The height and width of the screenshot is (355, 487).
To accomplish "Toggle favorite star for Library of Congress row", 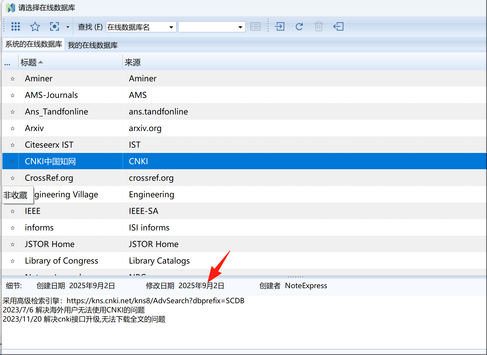I will 12,261.
